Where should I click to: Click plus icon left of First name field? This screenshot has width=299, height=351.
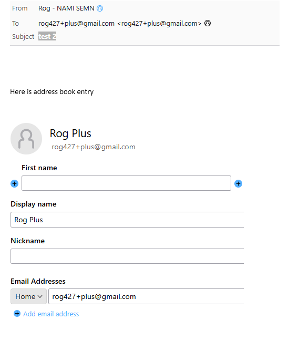click(15, 183)
